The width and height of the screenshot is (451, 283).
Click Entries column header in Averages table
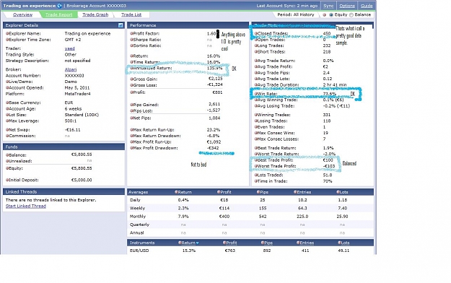(x=304, y=192)
